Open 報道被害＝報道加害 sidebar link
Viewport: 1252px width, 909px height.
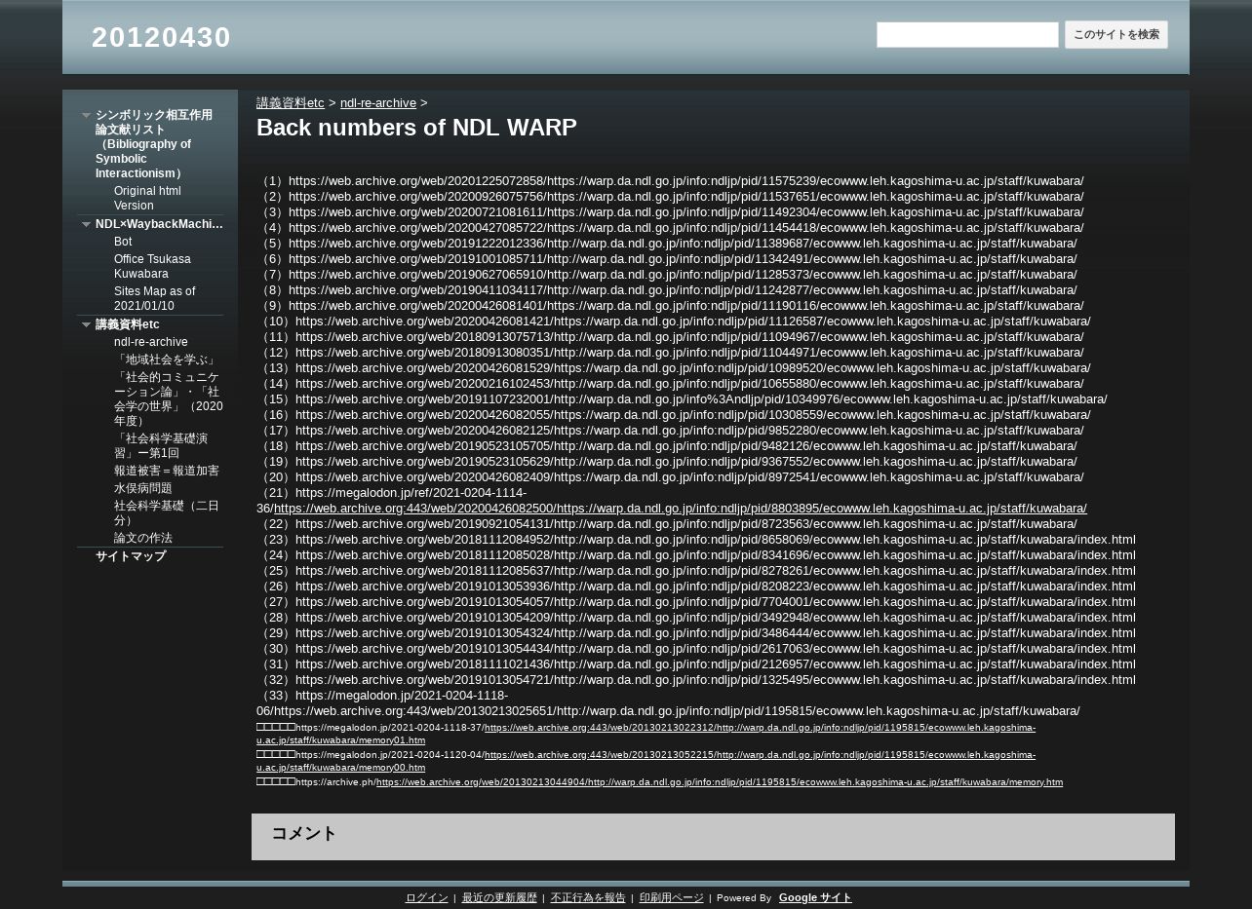[x=167, y=472]
